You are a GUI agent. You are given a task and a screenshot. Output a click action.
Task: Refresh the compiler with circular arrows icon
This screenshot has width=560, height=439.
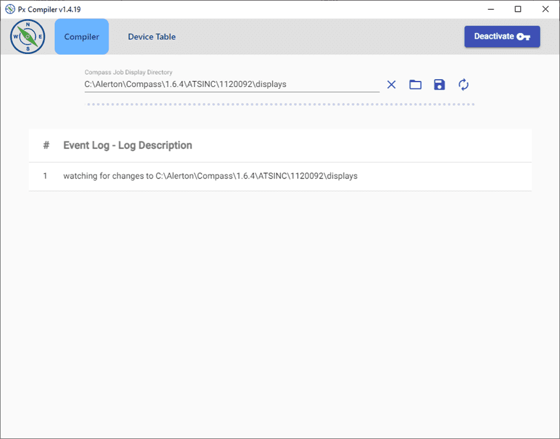[464, 85]
